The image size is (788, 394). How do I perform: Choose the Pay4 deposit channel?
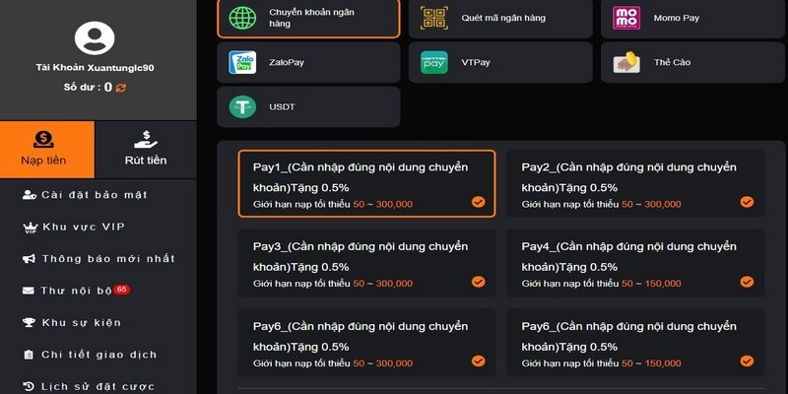click(x=635, y=264)
